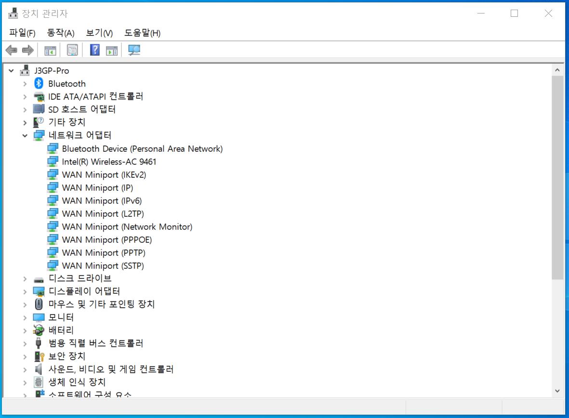
Task: Click the 네트워크 어댑터 category icon
Action: tap(39, 135)
